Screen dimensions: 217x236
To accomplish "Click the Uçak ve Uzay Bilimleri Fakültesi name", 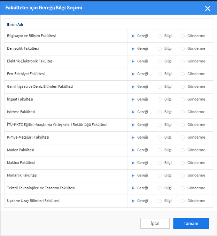I will pos(33,201).
